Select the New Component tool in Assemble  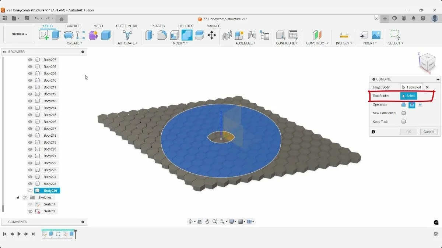(239, 35)
